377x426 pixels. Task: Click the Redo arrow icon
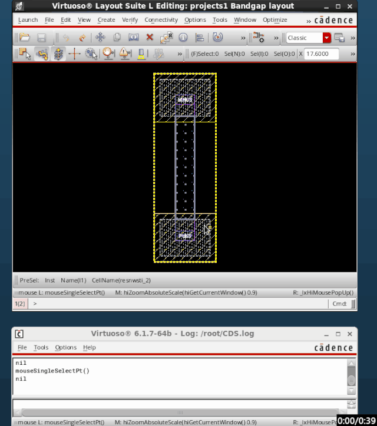click(82, 38)
